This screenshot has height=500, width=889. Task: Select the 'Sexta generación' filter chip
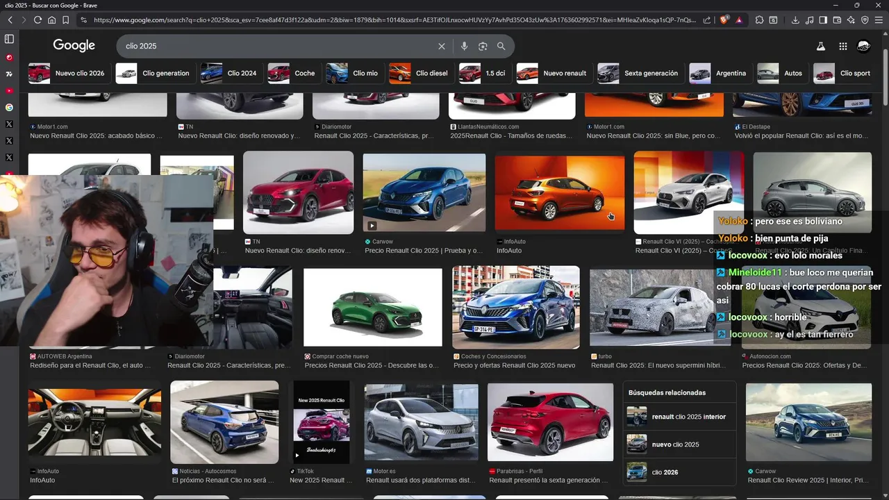tap(640, 73)
